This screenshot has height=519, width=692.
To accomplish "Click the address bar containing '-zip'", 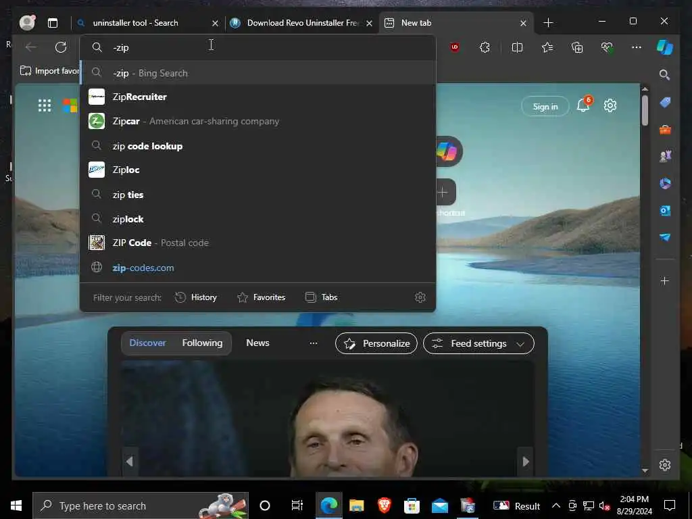I will coord(257,47).
